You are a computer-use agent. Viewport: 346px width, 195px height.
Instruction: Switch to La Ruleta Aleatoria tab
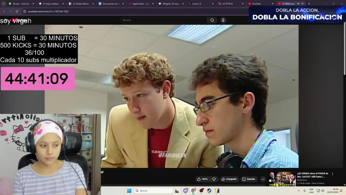coord(81,4)
